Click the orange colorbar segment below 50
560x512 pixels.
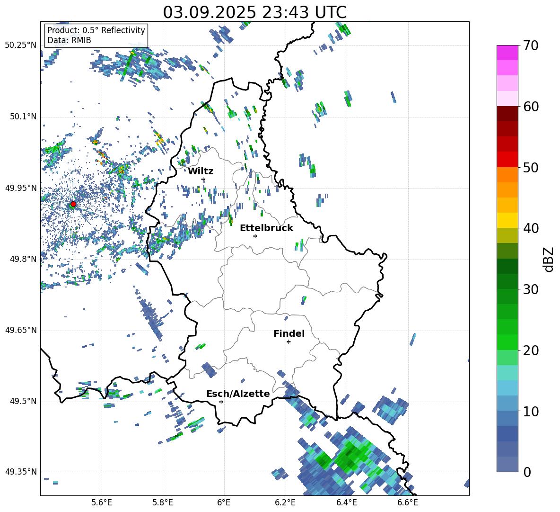coord(507,175)
